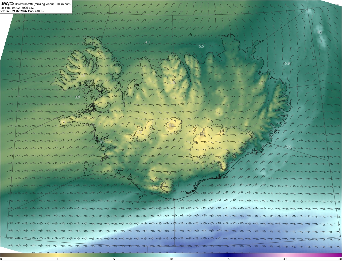
Task: Click the 4.3 value label near Faxaflói
Action: pos(102,142)
